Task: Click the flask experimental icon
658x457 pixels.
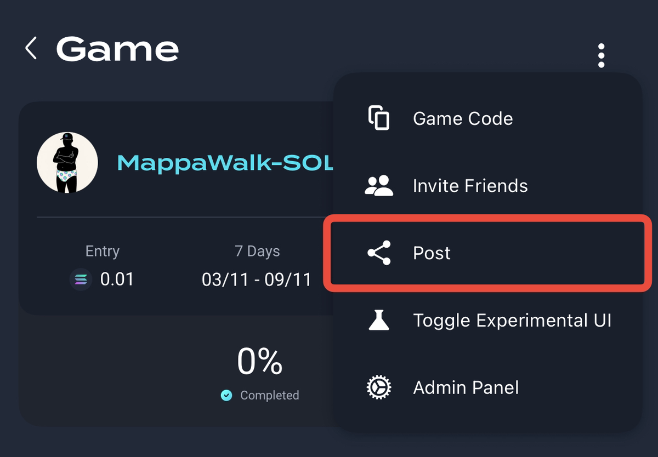Action: tap(378, 320)
